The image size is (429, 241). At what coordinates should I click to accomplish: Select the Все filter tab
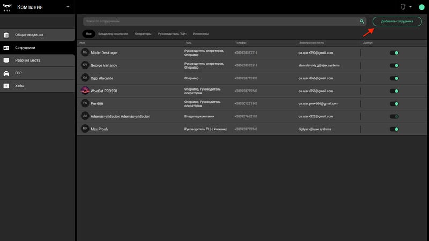88,34
